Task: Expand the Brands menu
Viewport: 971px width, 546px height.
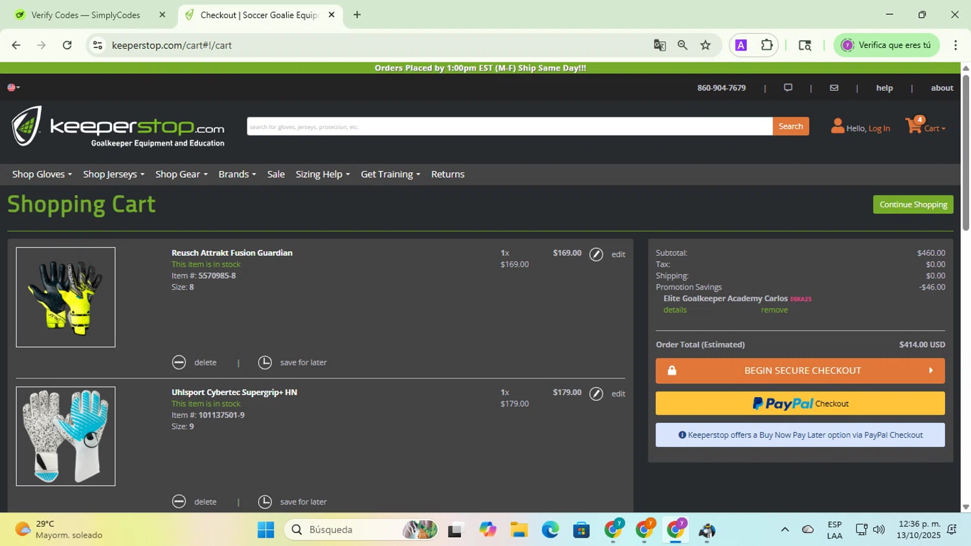Action: click(x=237, y=174)
